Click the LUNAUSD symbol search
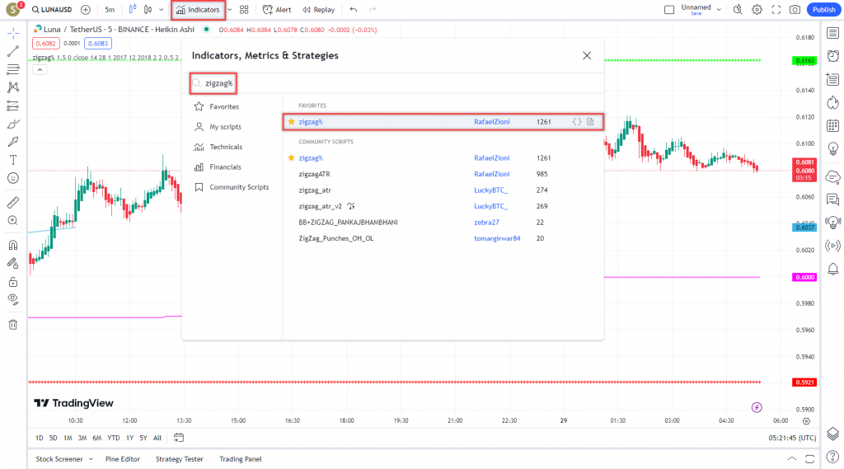The height and width of the screenshot is (469, 844). tap(52, 10)
